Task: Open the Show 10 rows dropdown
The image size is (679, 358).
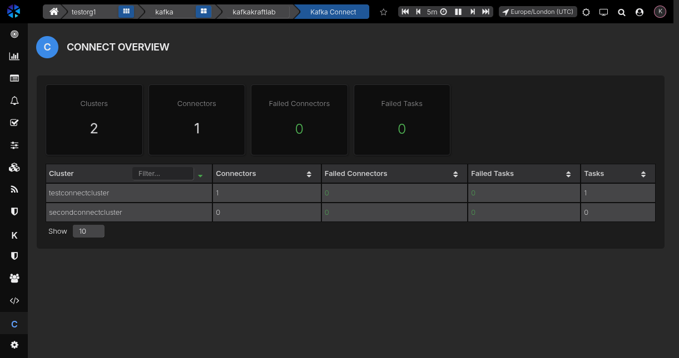Action: coord(88,231)
